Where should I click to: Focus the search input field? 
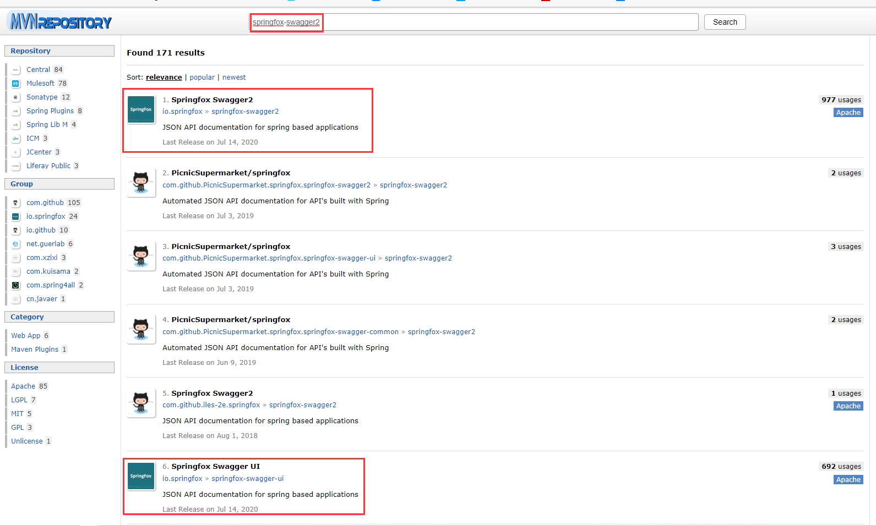tap(474, 22)
